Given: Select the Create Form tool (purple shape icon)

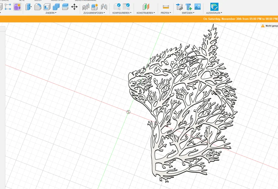Looking at the screenshot, I should (x=17, y=7).
